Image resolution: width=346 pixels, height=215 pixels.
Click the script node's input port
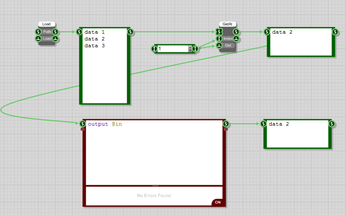82,124
